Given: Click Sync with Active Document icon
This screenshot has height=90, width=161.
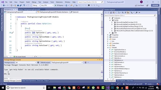Looking at the screenshot, I should coord(123,12).
